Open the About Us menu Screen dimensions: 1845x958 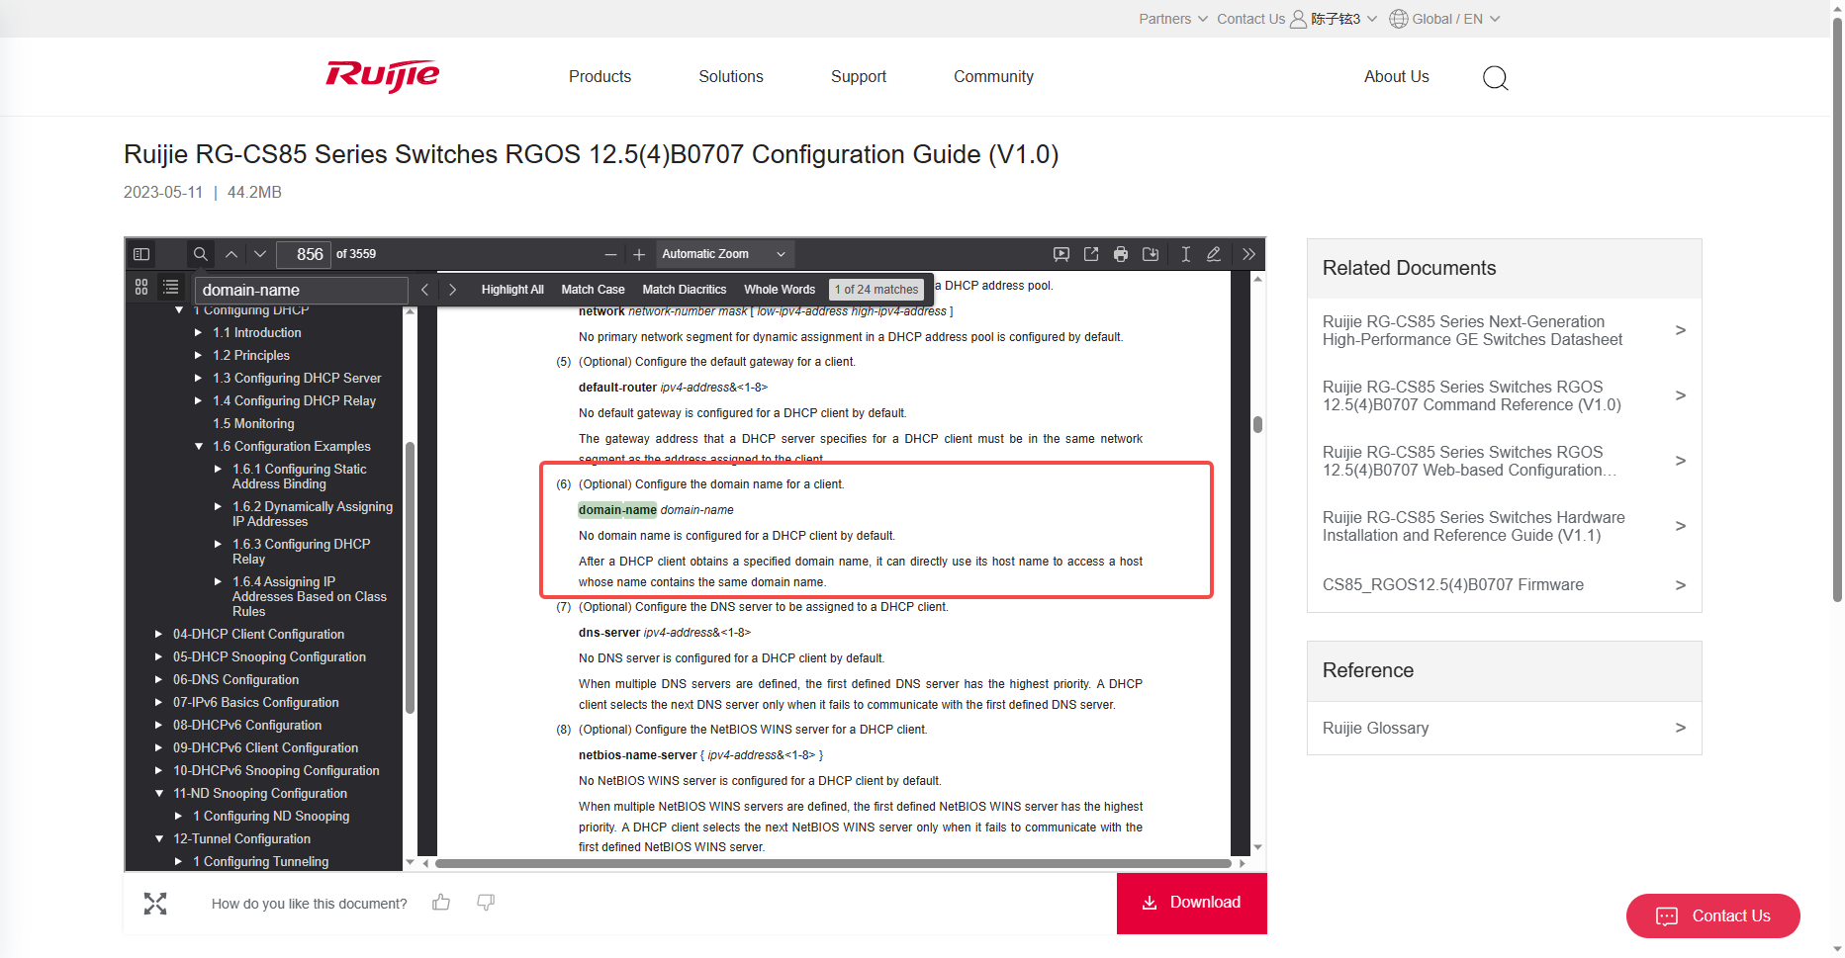click(x=1397, y=76)
